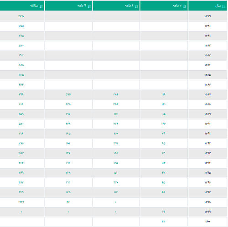Viewport: 228px width, 227px height.
Task: Select the year cell ۱۳۸۰
Action: 207,26
